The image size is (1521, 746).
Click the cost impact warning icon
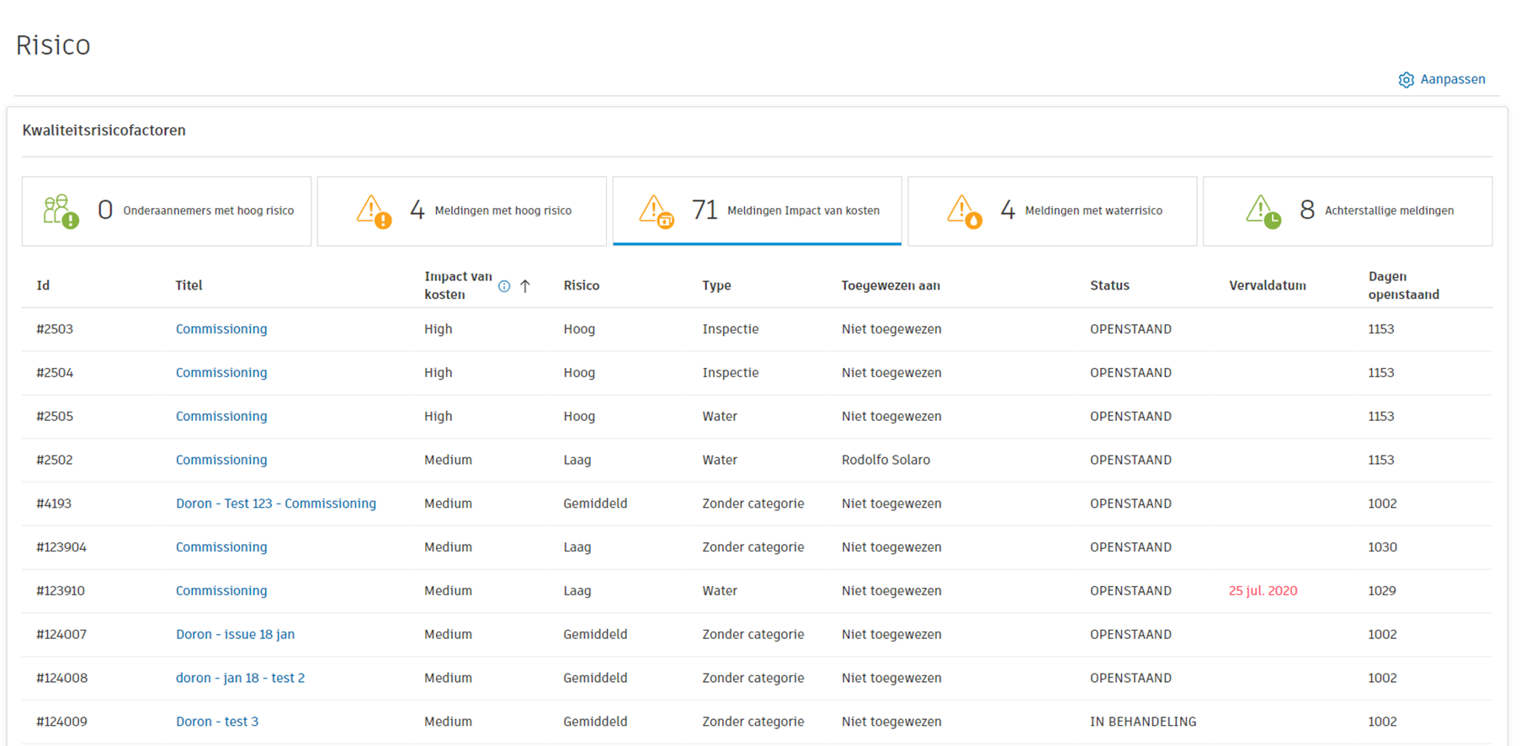(x=656, y=211)
